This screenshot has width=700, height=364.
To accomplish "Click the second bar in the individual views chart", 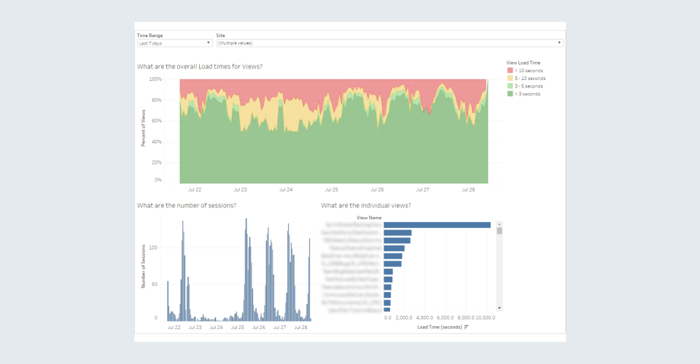I will pos(397,232).
